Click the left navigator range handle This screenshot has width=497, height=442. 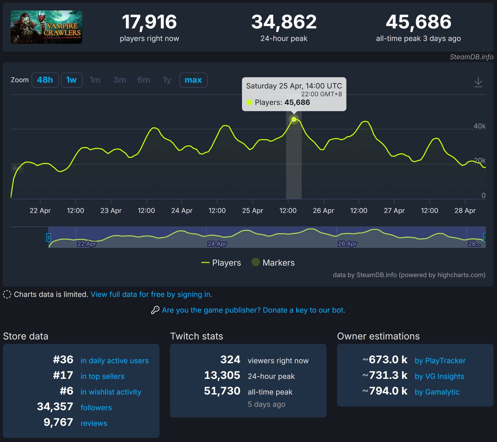click(48, 237)
